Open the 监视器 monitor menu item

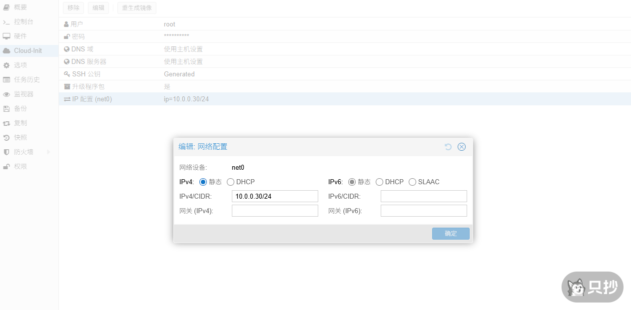(29, 94)
